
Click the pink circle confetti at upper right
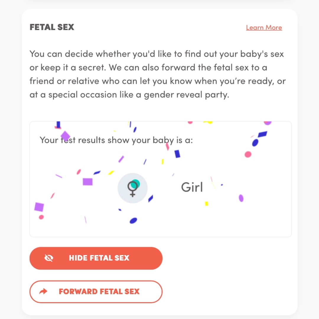click(248, 154)
